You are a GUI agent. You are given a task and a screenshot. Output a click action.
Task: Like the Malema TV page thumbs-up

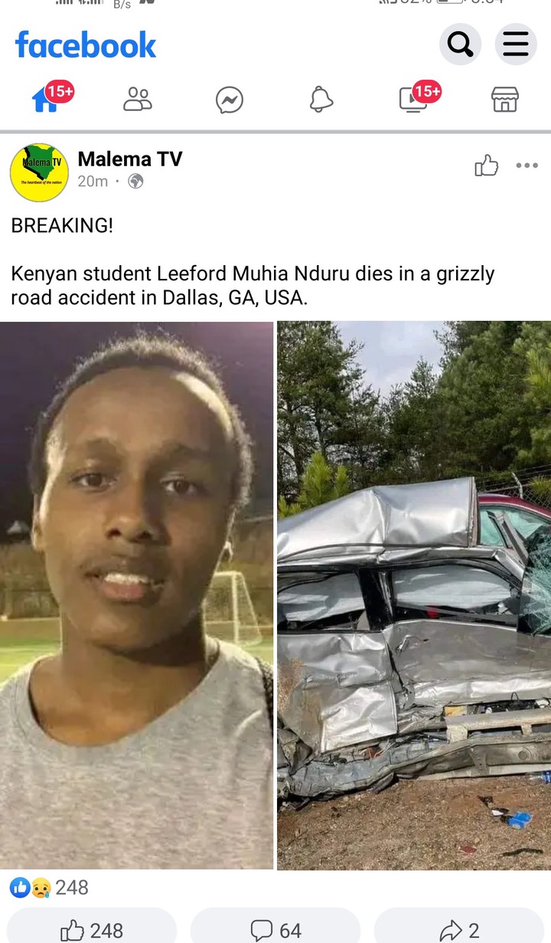pos(486,165)
